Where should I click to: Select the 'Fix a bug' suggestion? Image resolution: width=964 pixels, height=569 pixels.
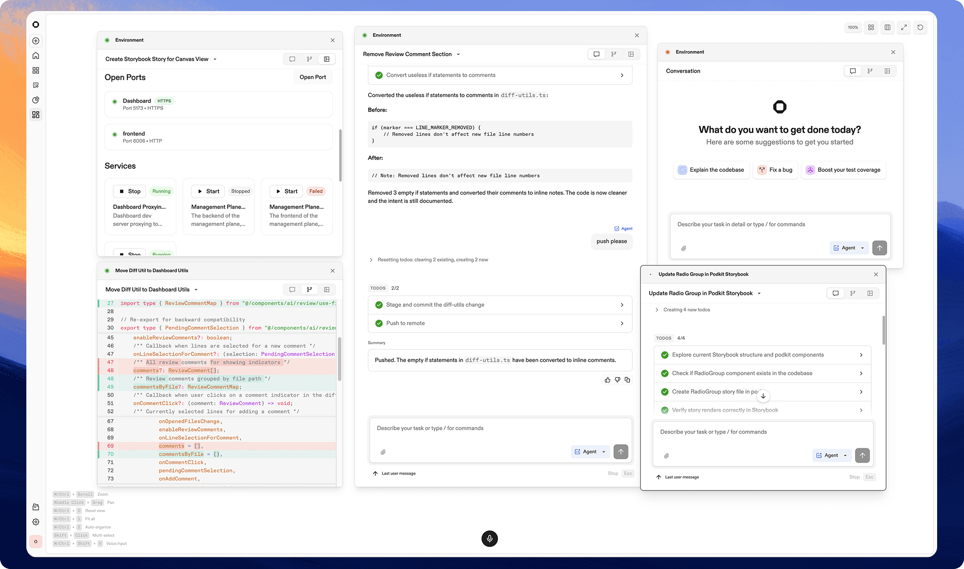[775, 170]
